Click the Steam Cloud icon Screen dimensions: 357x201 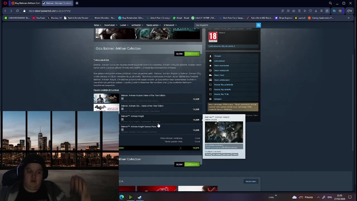pyautogui.click(x=211, y=75)
